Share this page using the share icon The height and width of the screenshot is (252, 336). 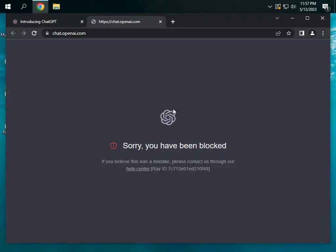coord(278,33)
